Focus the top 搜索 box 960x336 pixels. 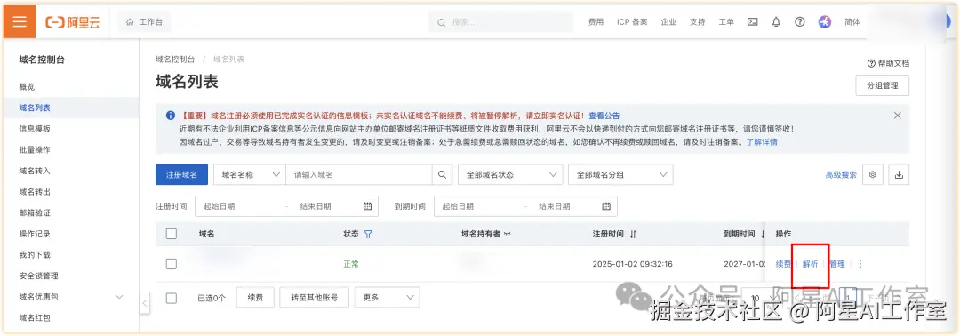pyautogui.click(x=500, y=22)
